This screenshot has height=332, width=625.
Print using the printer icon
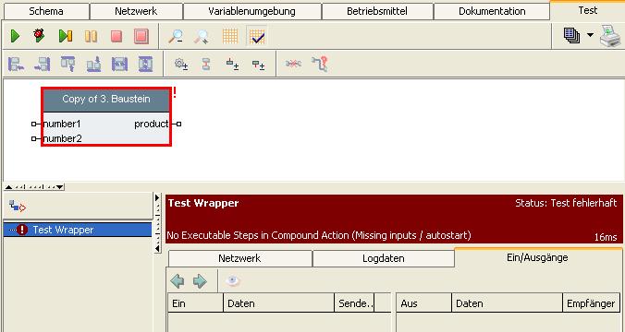point(610,36)
